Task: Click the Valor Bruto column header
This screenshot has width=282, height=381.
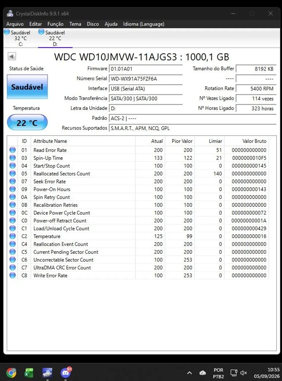Action: point(246,141)
